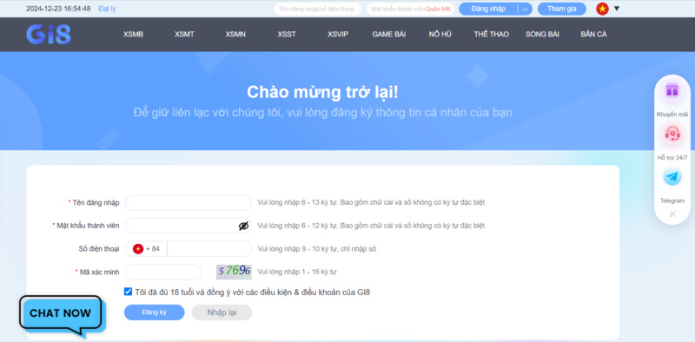Image resolution: width=695 pixels, height=342 pixels.
Task: Open the XSMB menu
Action: (x=133, y=34)
